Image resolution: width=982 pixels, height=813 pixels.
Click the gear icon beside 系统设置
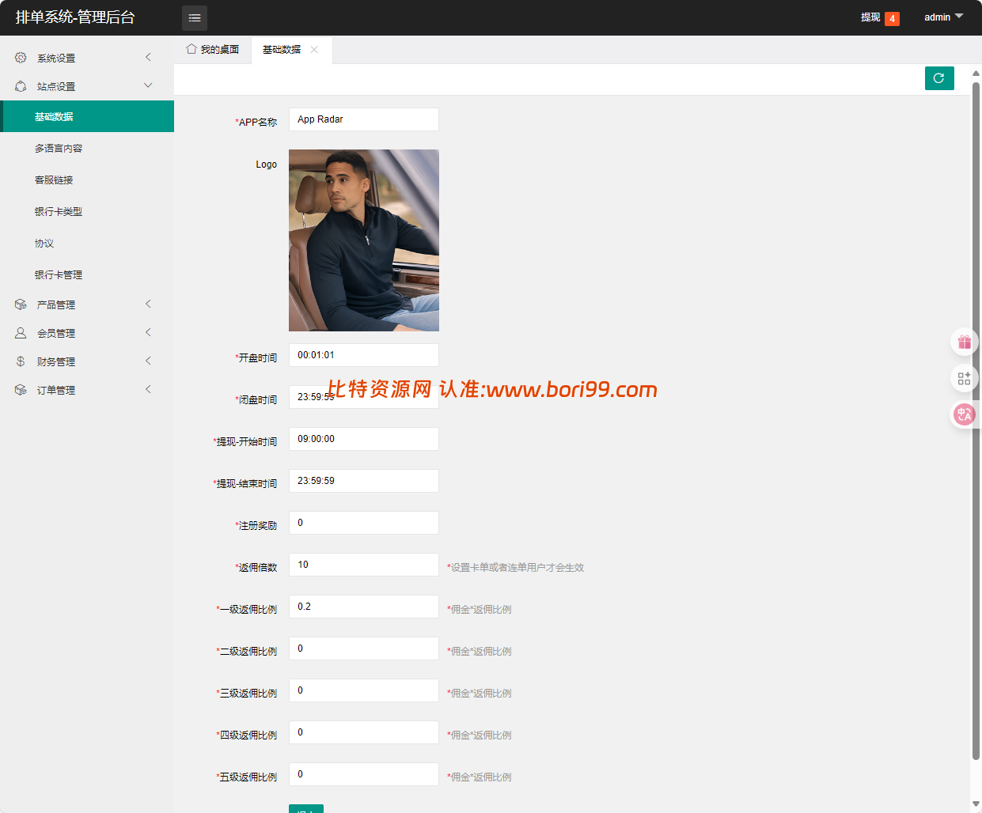[21, 58]
